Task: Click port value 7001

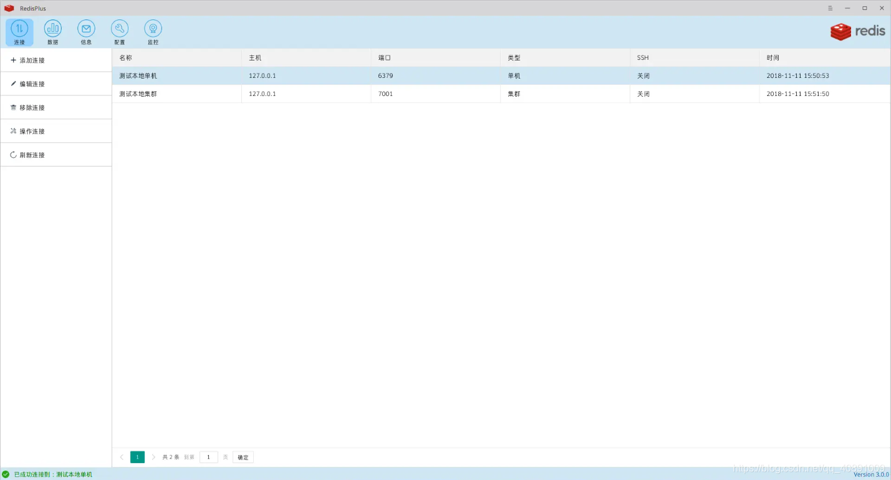Action: point(385,94)
